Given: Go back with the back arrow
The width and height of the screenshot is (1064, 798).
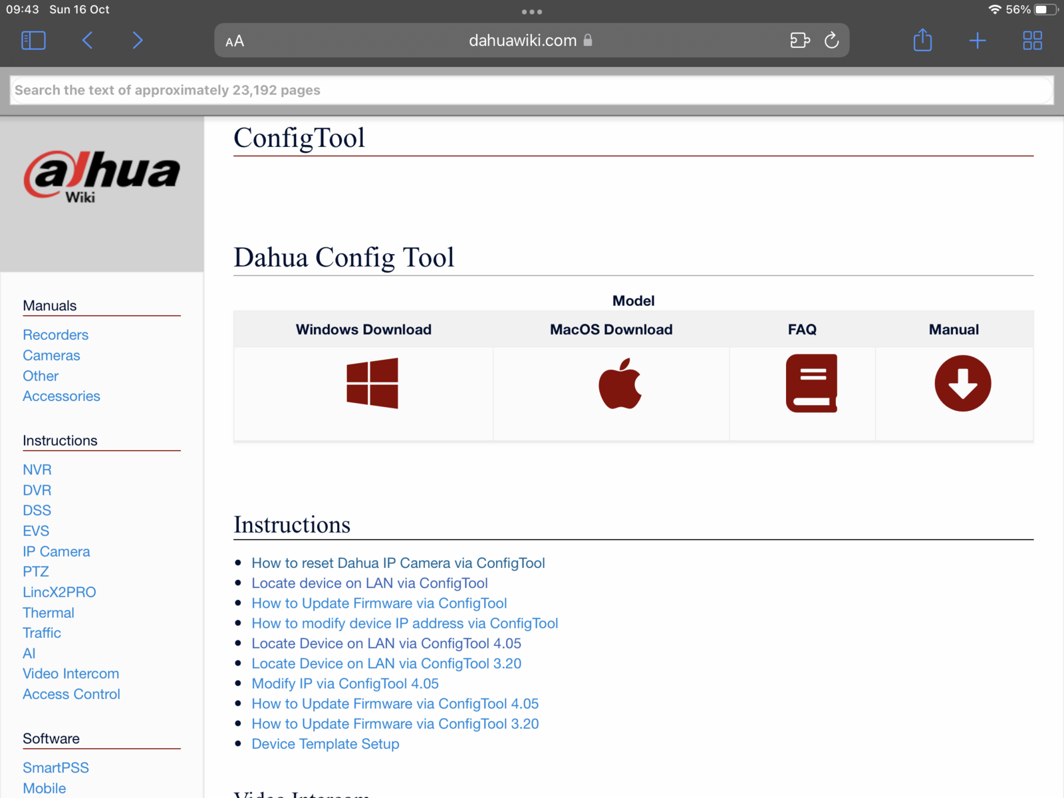Looking at the screenshot, I should tap(87, 41).
